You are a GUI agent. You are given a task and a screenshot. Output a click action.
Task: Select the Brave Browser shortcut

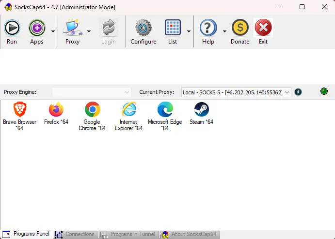click(20, 116)
